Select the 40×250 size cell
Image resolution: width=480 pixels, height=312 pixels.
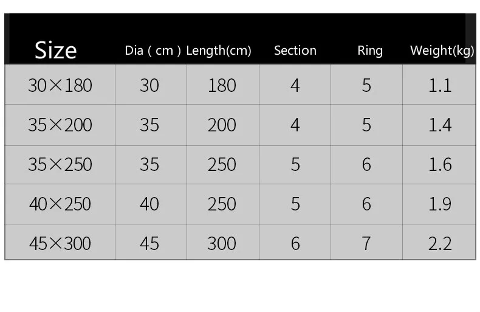coord(60,204)
